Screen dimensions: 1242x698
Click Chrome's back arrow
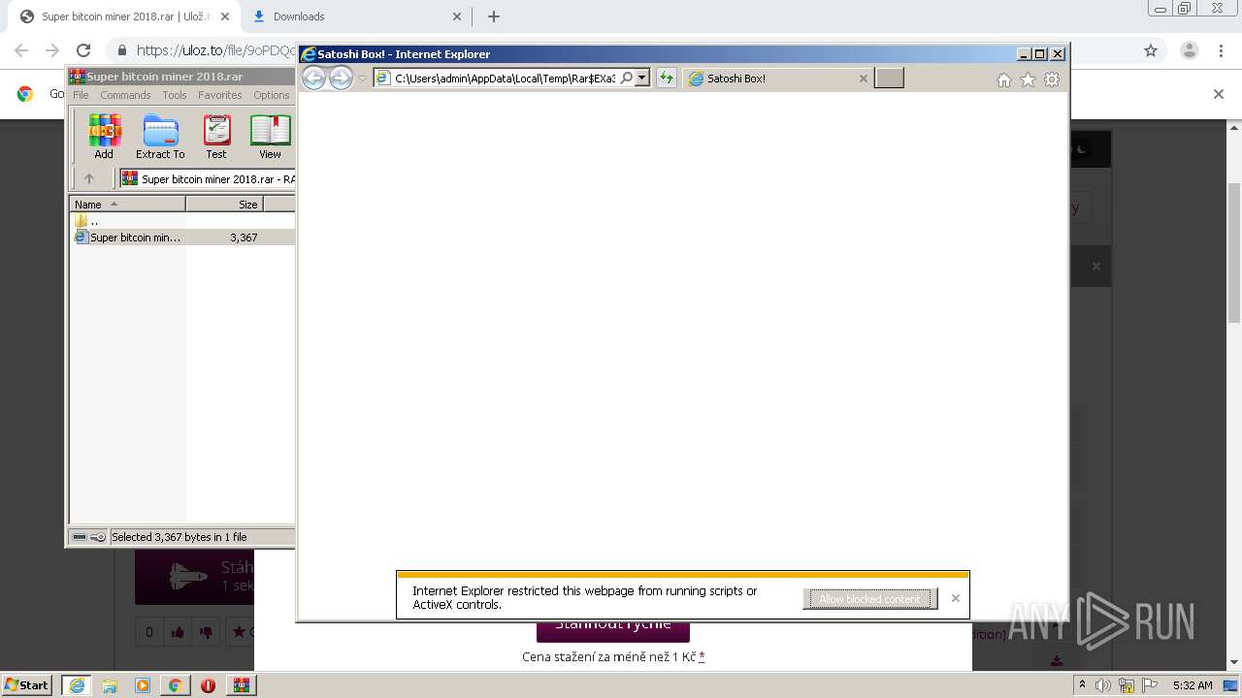pos(21,50)
